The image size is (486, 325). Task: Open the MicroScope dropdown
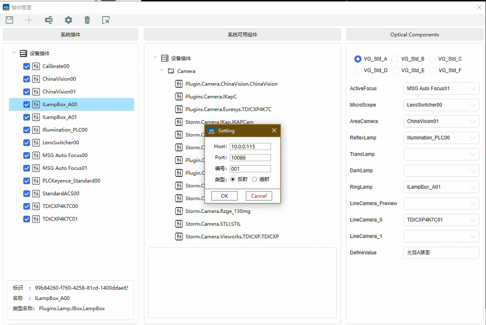coord(441,105)
